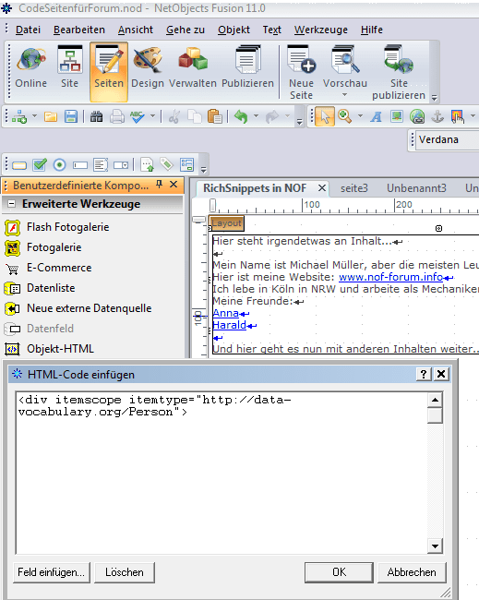Open the Site view
479x600 pixels.
pyautogui.click(x=69, y=67)
